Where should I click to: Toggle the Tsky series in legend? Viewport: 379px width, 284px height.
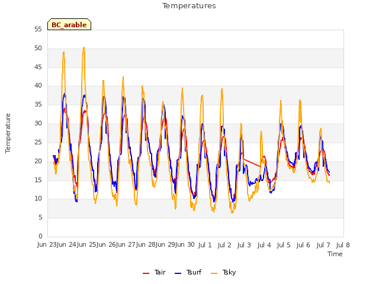pos(223,272)
